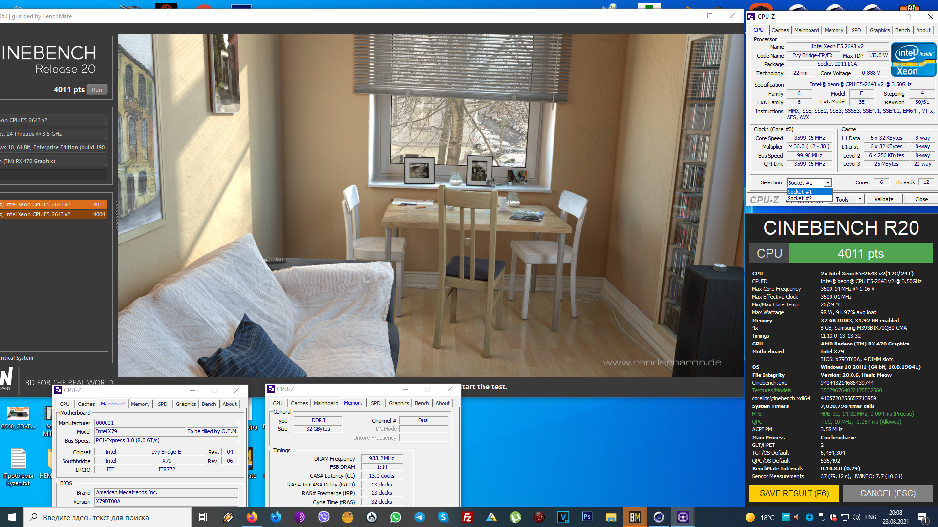Click the Close button in CPU-Z
The image size is (938, 527).
pos(921,199)
